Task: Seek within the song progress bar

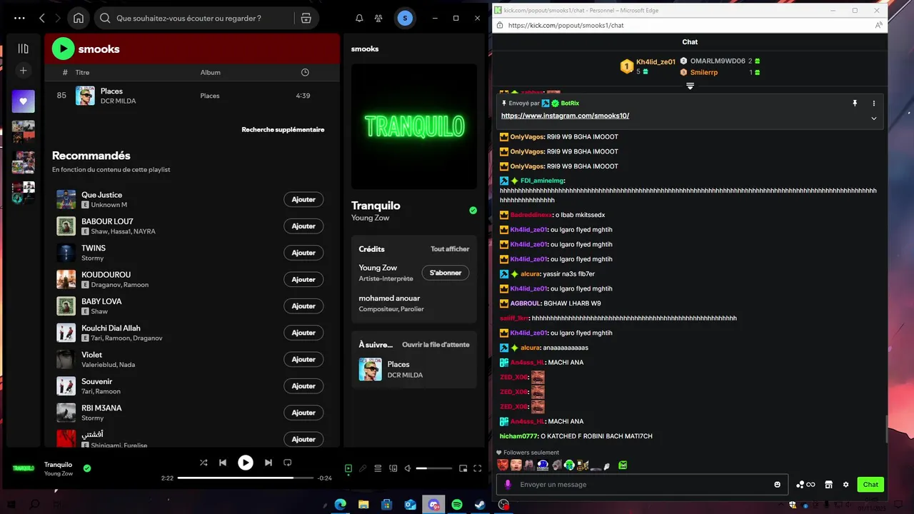Action: coord(246,478)
